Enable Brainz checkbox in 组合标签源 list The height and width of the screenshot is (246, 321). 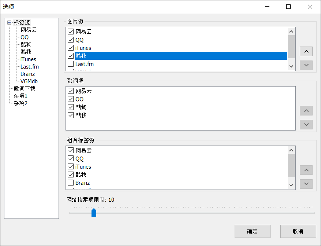click(x=71, y=183)
